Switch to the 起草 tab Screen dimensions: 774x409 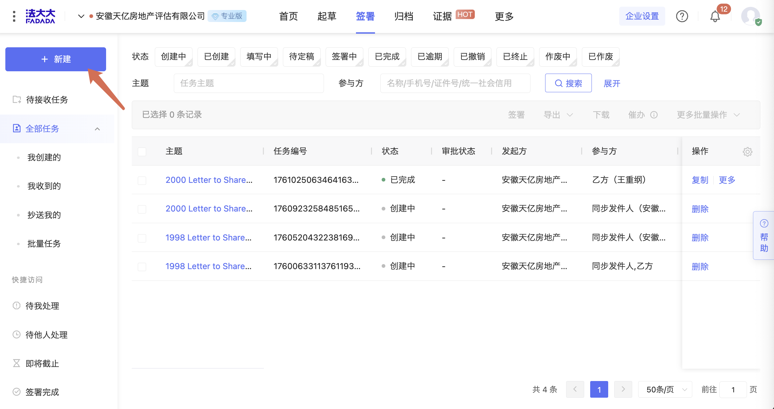327,16
